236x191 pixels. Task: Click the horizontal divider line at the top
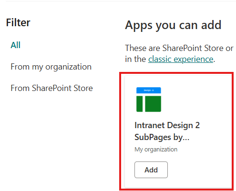121,1
